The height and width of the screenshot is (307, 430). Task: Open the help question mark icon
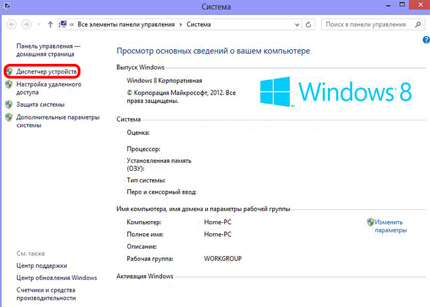point(426,40)
